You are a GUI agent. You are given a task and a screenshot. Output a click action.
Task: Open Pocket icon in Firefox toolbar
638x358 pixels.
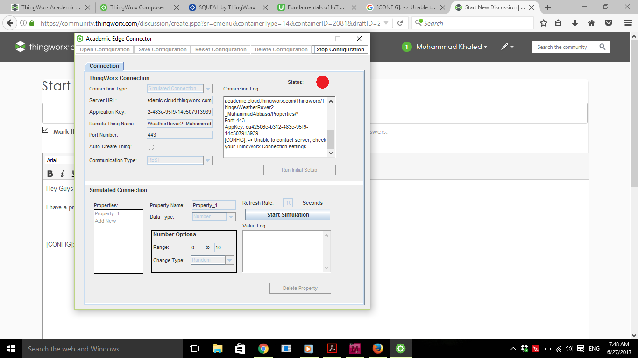click(x=609, y=23)
